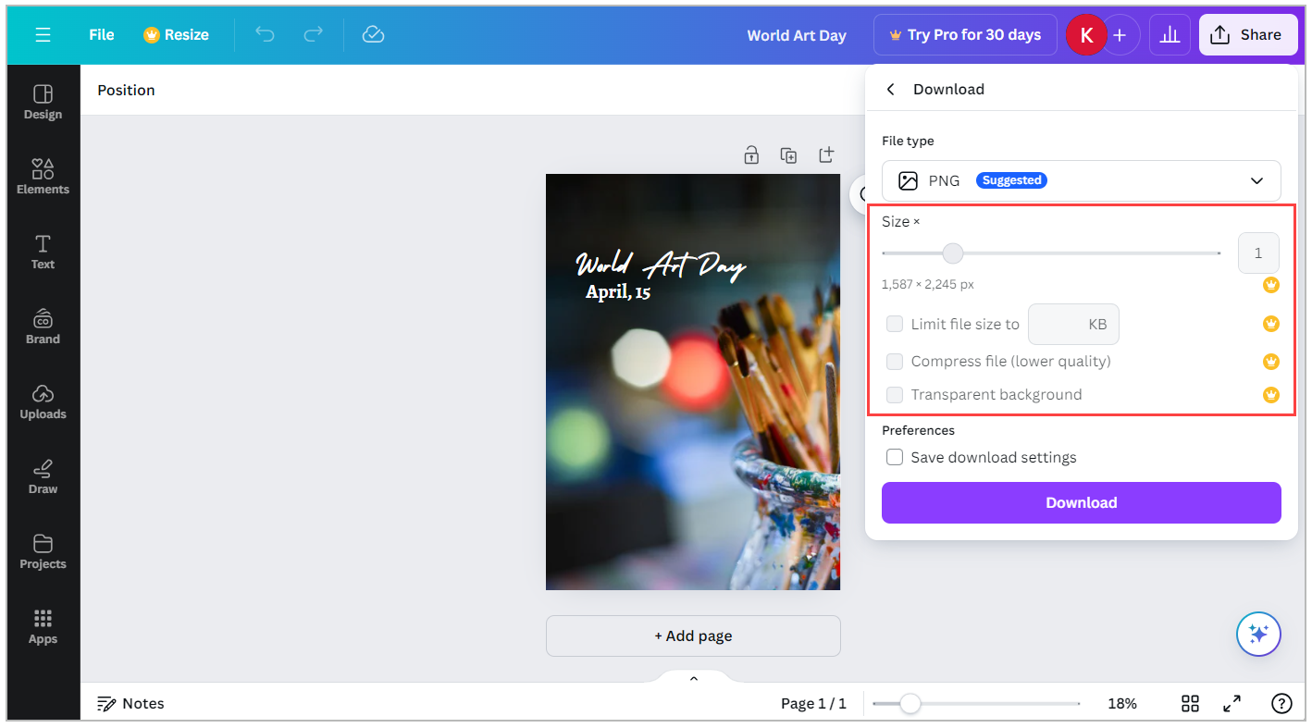The width and height of the screenshot is (1312, 728).
Task: Check Compress file lower quality option
Action: tap(895, 361)
